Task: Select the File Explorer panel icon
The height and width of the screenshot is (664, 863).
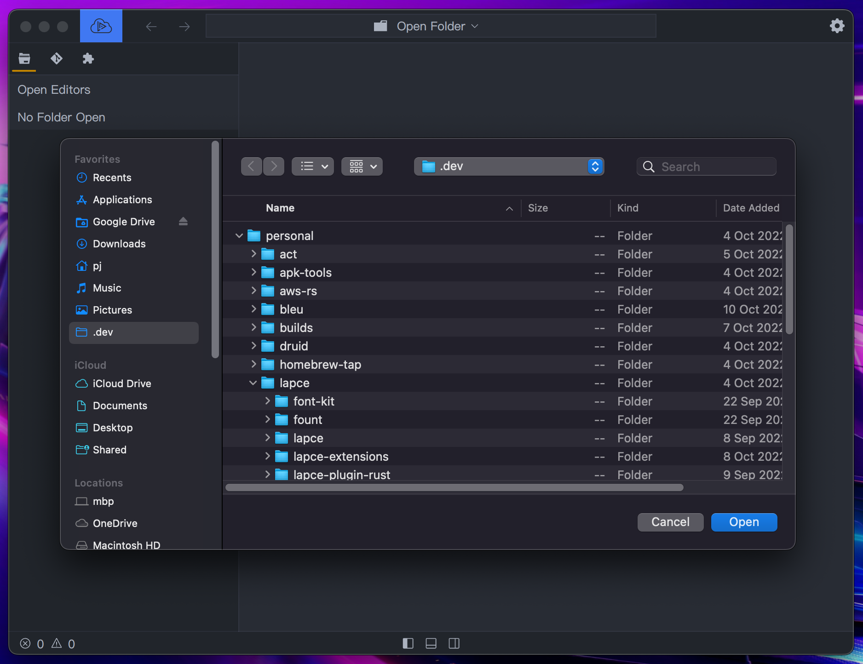Action: (24, 58)
